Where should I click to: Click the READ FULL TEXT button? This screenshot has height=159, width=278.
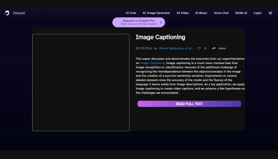(189, 104)
